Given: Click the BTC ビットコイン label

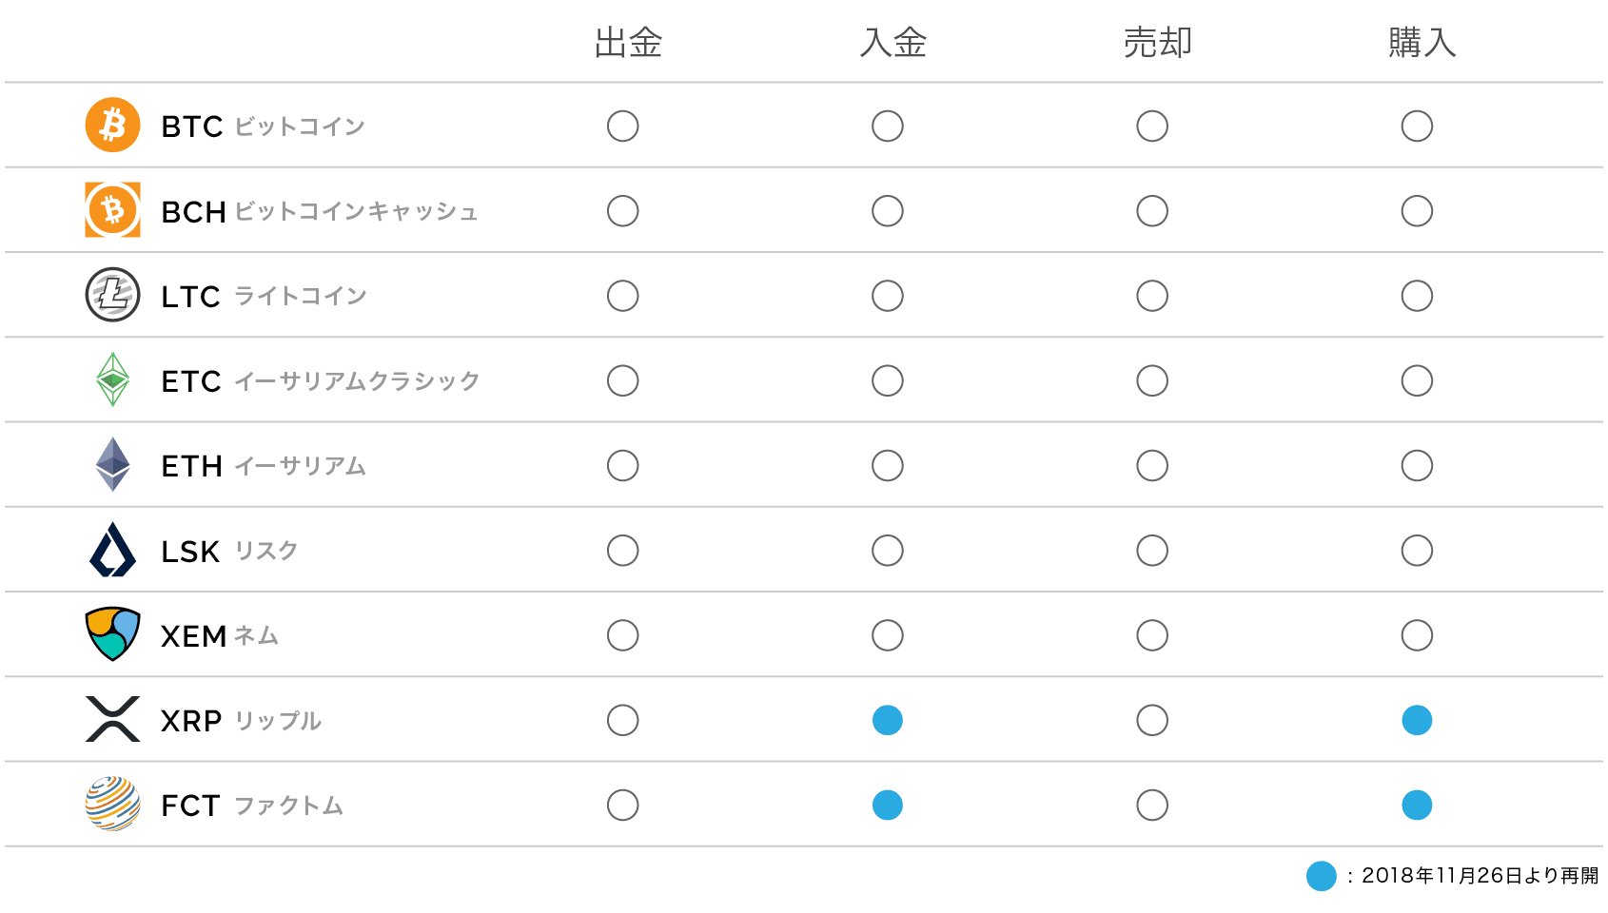Looking at the screenshot, I should click(264, 126).
